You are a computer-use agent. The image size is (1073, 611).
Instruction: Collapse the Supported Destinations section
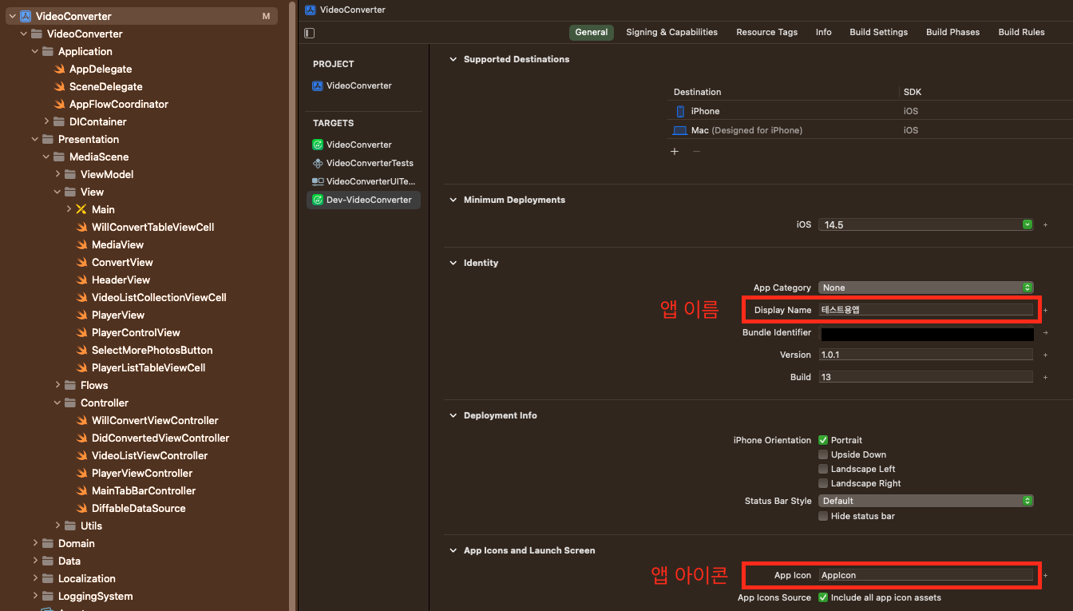453,59
